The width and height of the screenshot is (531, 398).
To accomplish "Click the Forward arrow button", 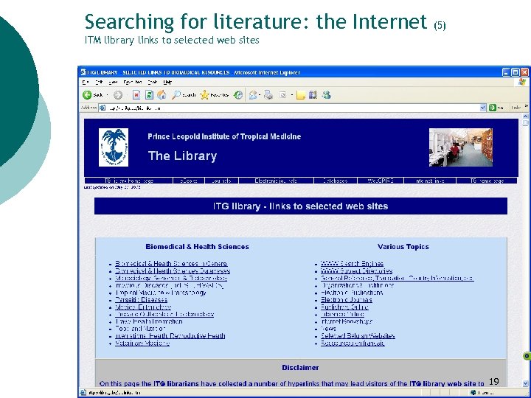I will pyautogui.click(x=118, y=95).
